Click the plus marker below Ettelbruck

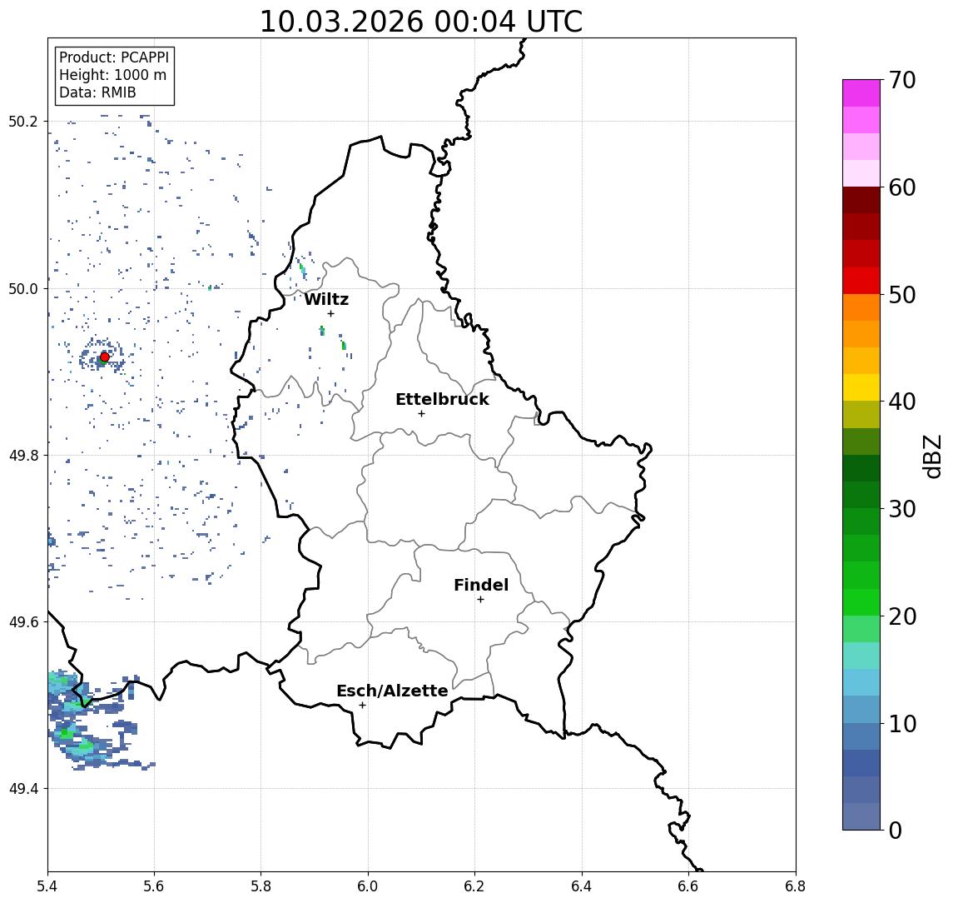[x=421, y=414]
